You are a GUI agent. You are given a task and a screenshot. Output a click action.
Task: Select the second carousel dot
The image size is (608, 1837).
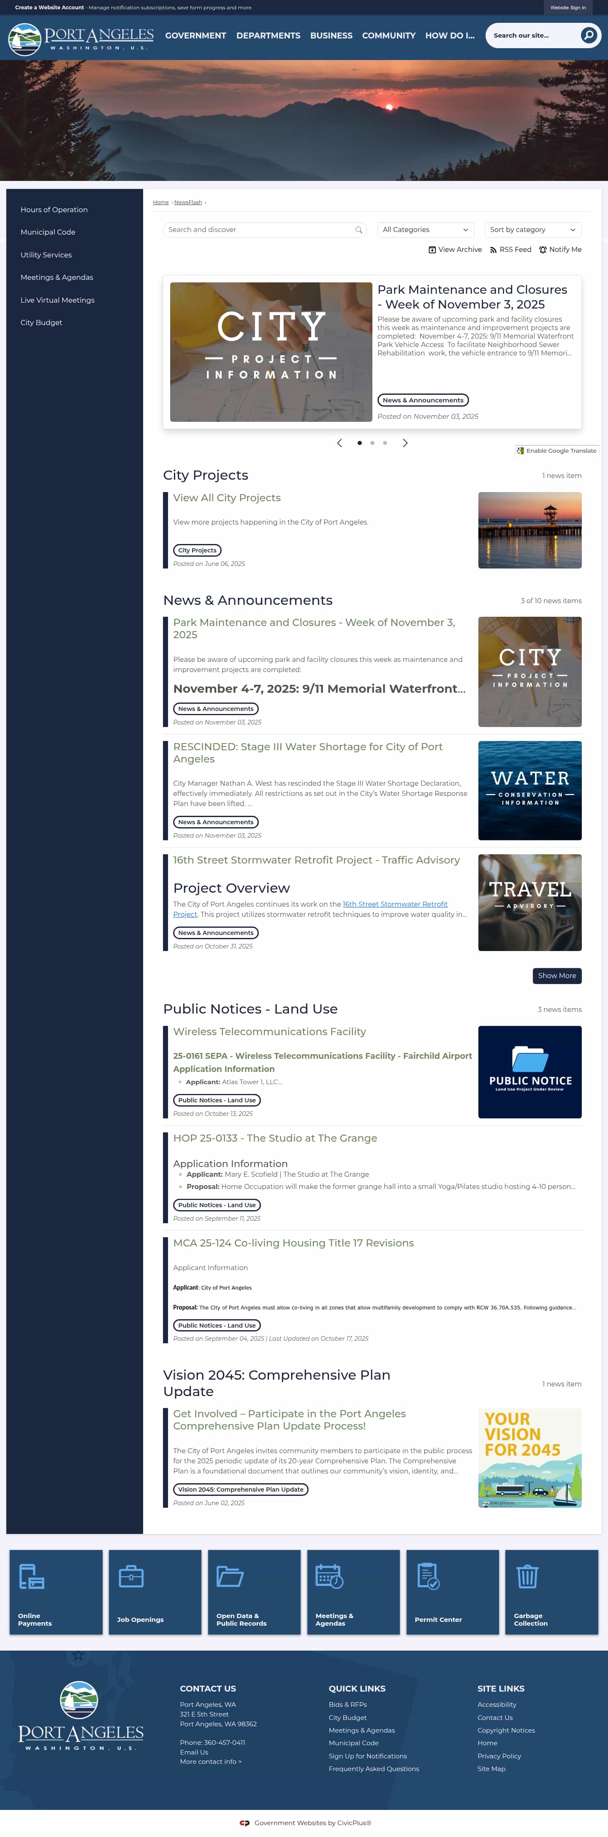(372, 443)
